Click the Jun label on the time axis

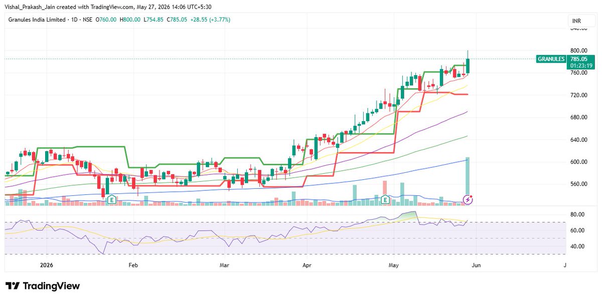[476, 264]
